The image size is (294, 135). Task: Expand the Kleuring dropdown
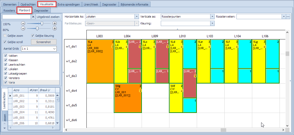coord(212,23)
